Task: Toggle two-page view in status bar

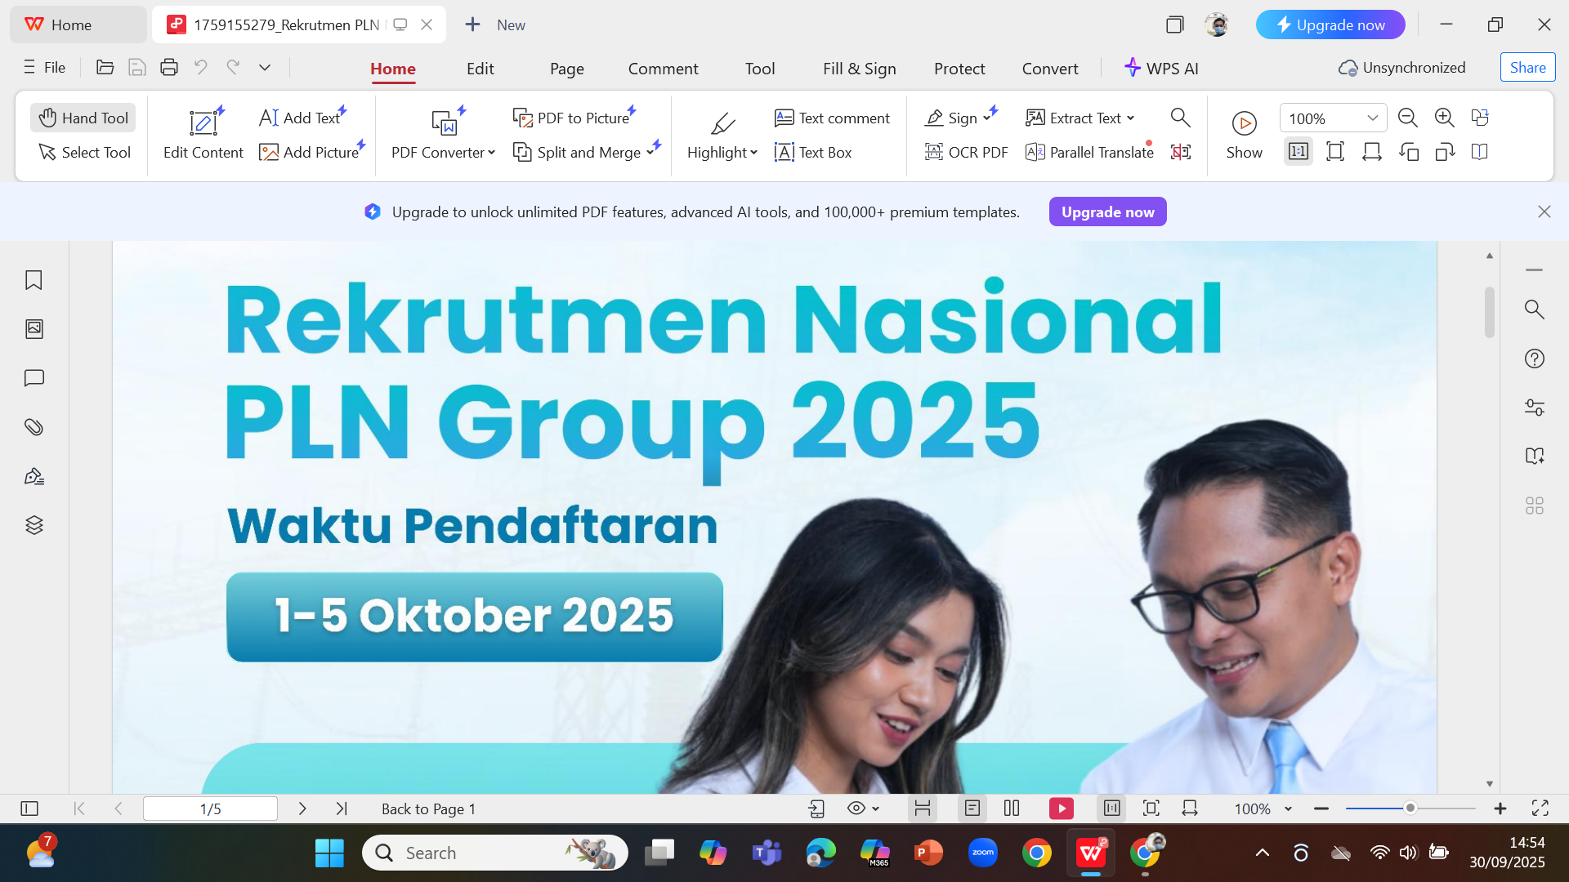Action: pos(1012,808)
